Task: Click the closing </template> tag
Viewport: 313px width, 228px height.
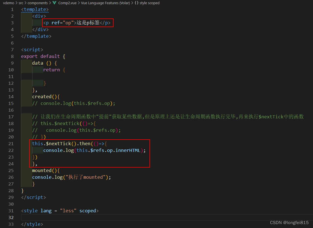Action: (36, 36)
